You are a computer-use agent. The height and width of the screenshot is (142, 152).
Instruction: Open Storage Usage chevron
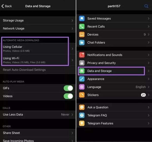tap(72, 21)
